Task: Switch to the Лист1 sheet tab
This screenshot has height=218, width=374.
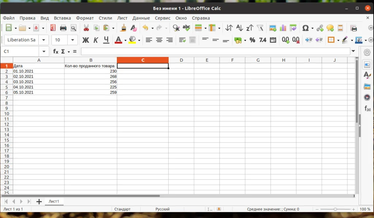Action: point(54,201)
